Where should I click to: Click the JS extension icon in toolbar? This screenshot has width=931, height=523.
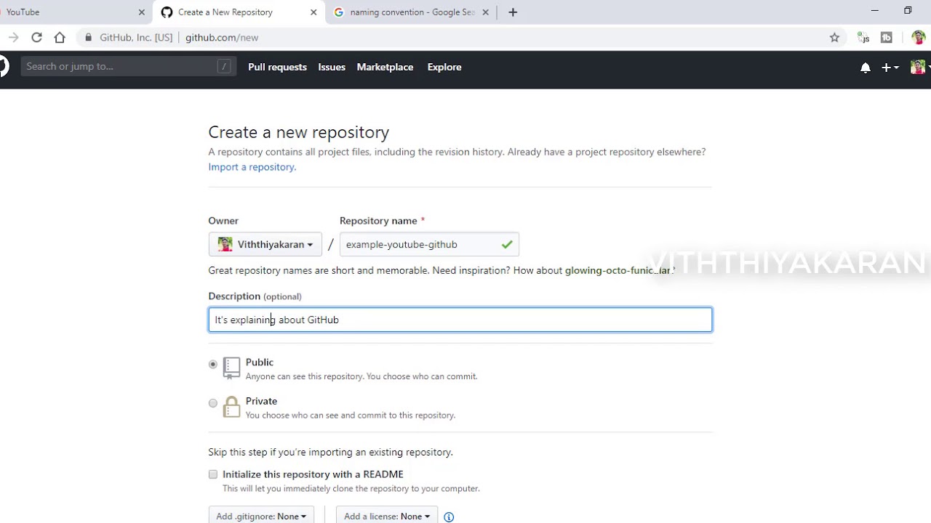[863, 38]
